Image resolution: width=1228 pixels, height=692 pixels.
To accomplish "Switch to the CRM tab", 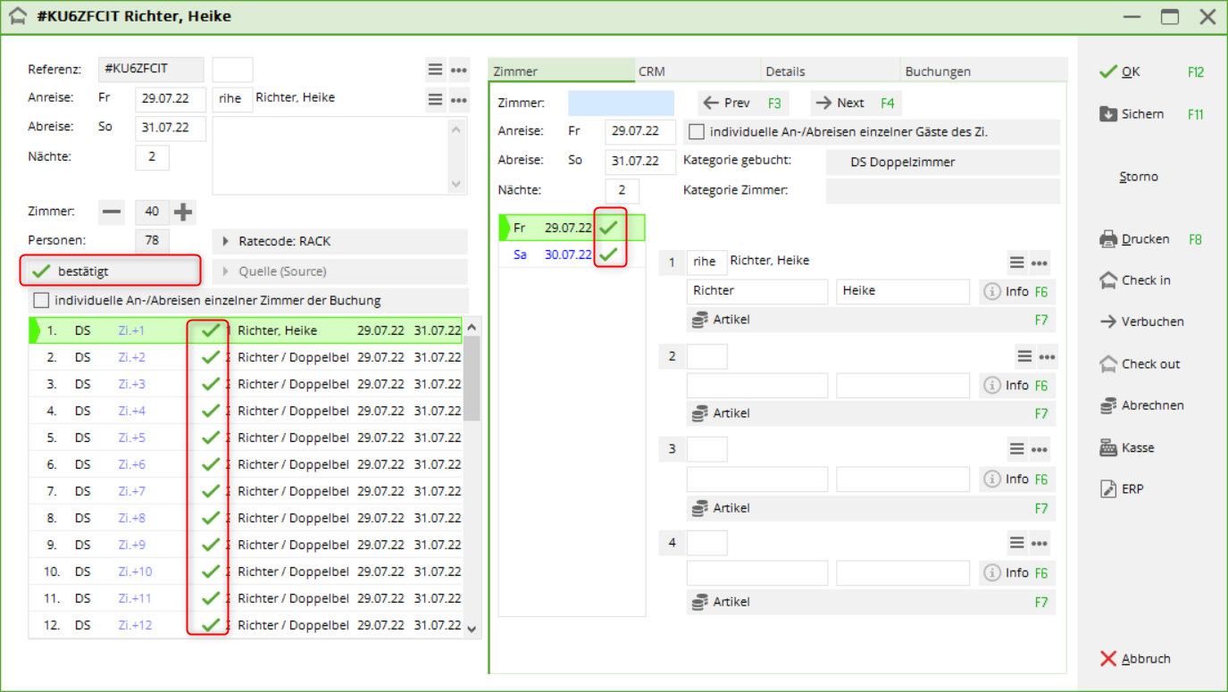I will 652,71.
